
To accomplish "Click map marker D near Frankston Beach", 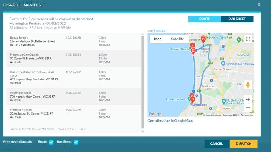I will pyautogui.click(x=192, y=95).
